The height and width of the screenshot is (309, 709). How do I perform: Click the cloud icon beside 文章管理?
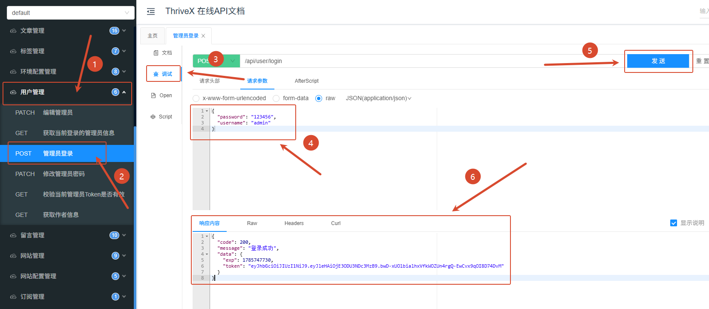point(13,31)
